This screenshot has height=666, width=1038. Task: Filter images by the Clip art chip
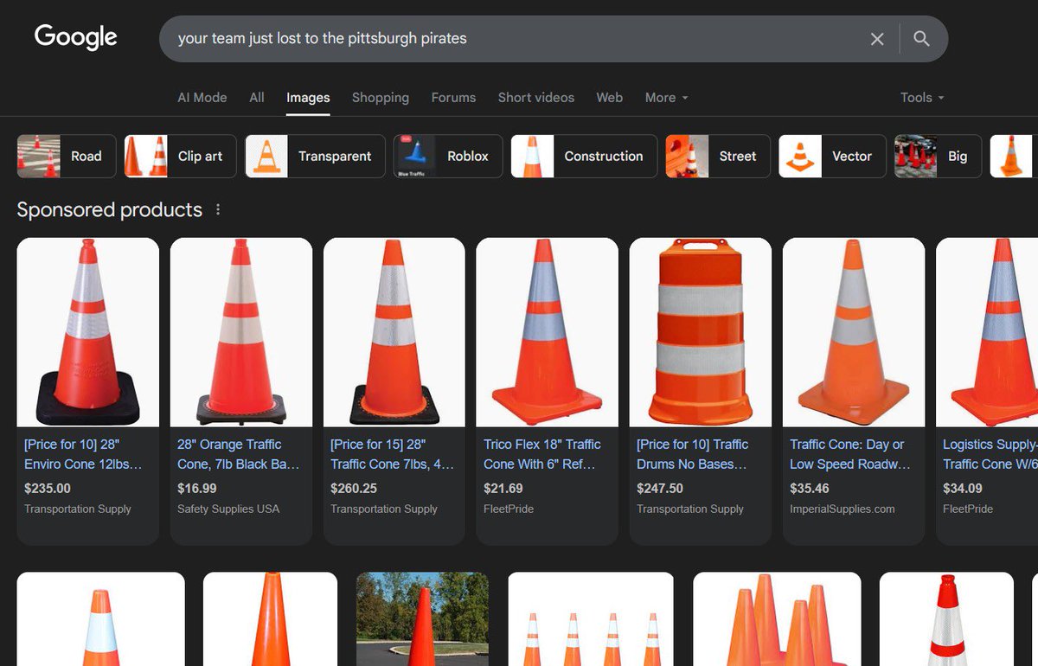180,157
